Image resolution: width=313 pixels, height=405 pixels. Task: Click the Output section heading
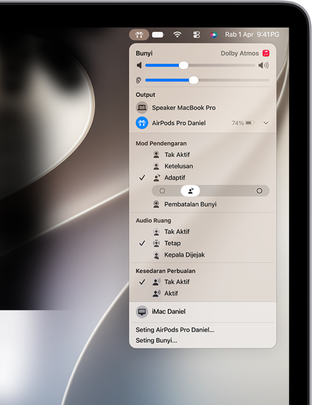[145, 95]
